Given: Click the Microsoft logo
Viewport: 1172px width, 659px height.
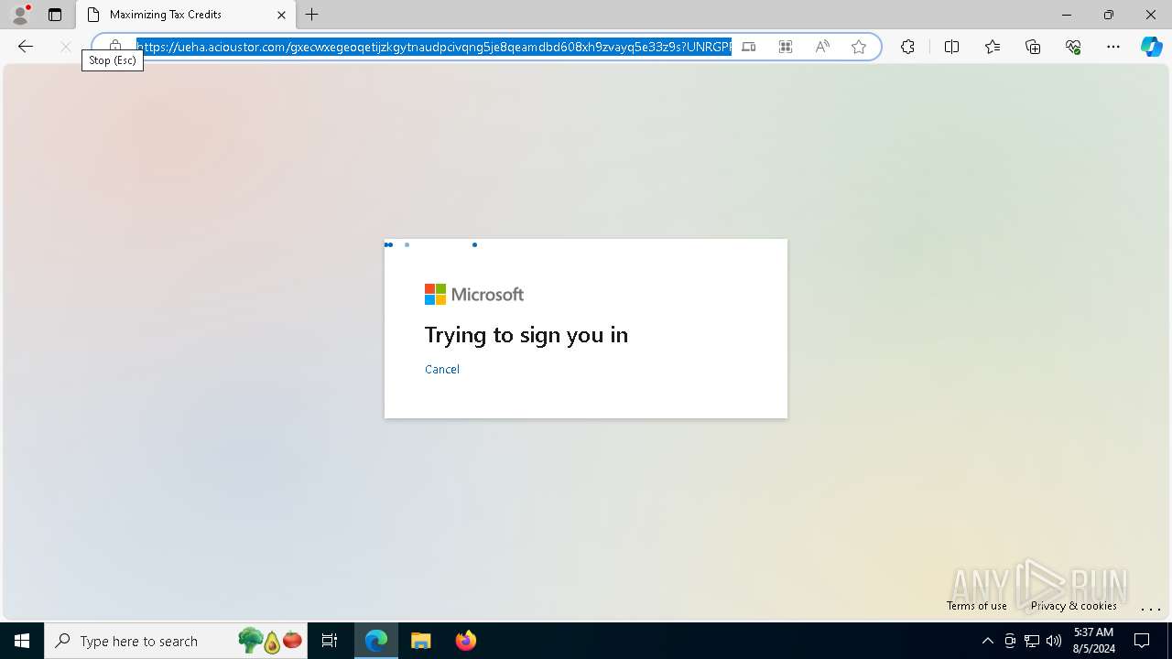Looking at the screenshot, I should (474, 294).
